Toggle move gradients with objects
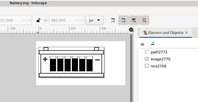This screenshot has width=198, height=102. tap(134, 20)
